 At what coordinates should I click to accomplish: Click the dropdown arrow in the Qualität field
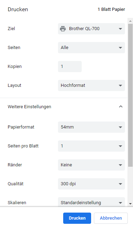[x=120, y=184]
